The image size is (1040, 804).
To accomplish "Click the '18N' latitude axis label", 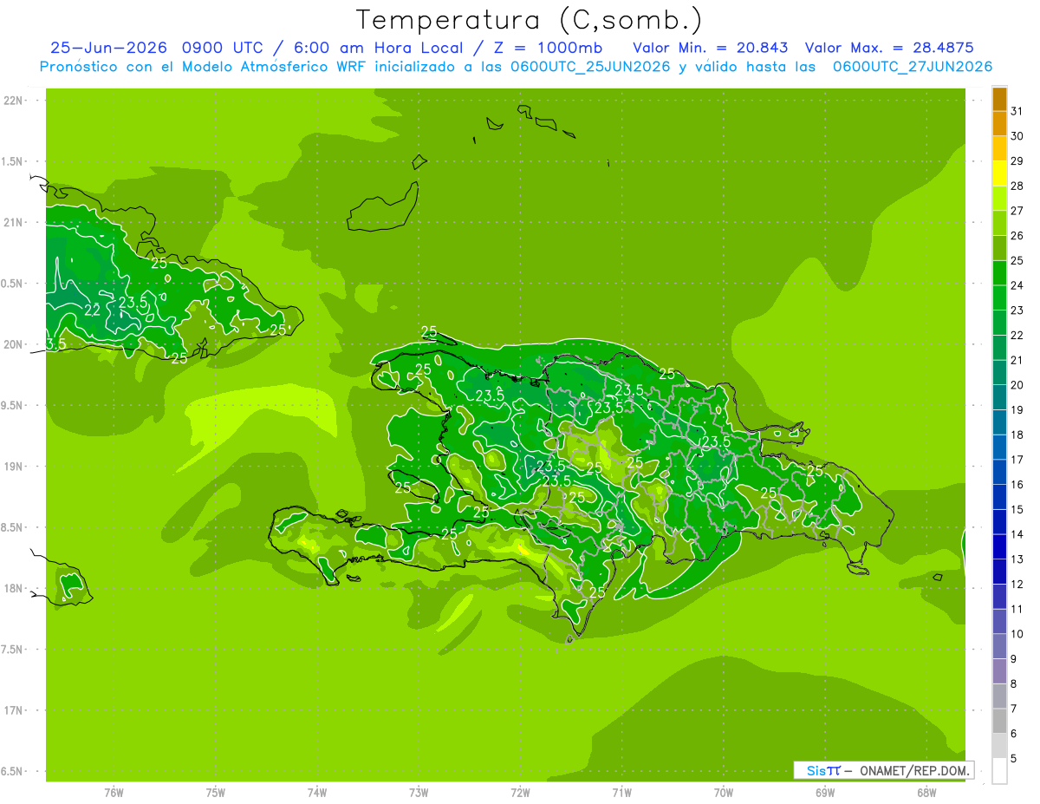I will point(14,589).
